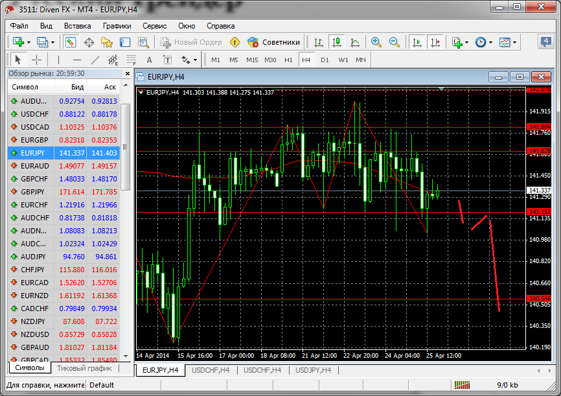Expand Templates dropdown arrow
The image size is (561, 396).
click(514, 43)
